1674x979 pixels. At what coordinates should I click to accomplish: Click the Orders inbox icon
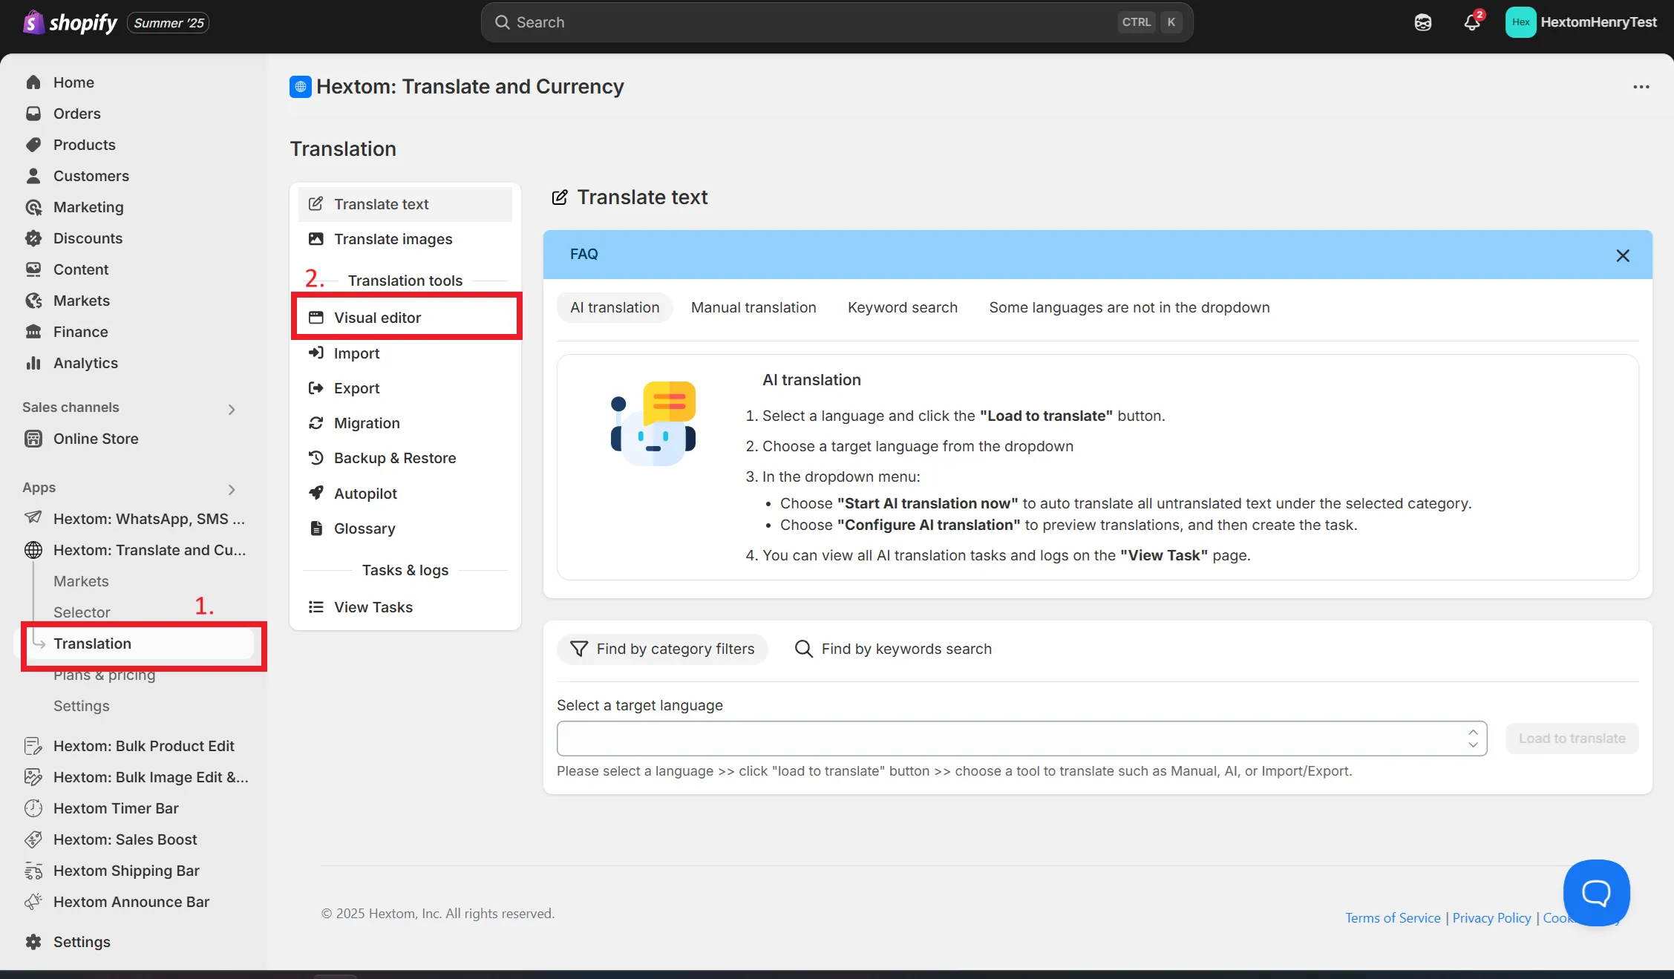point(33,114)
